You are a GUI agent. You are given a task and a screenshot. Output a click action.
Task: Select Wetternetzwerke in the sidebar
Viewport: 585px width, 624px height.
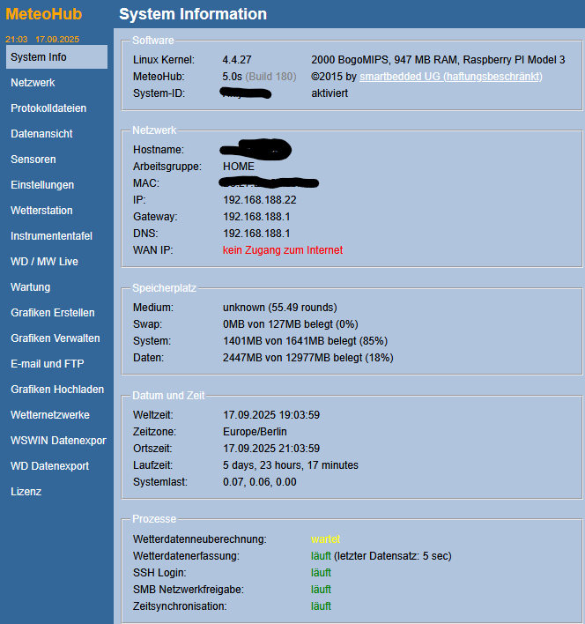(50, 414)
